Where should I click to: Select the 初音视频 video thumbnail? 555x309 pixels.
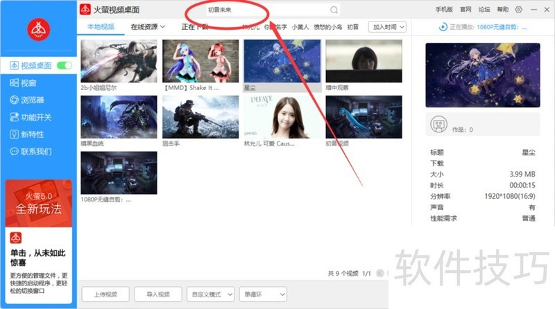click(364, 117)
